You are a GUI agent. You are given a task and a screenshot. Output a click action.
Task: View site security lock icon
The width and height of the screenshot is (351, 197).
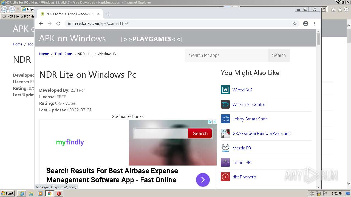[x=69, y=24]
